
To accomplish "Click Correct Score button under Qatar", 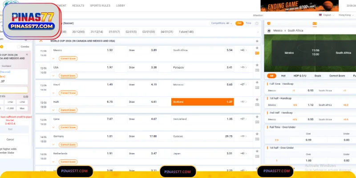I will click(68, 127).
